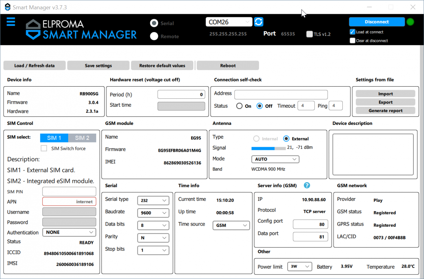Select the SIM 1 tab
Viewport: 424px width, 279px height.
(x=54, y=138)
